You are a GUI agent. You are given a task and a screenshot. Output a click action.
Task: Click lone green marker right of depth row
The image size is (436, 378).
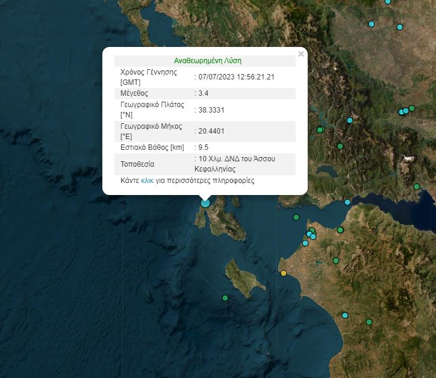340,146
